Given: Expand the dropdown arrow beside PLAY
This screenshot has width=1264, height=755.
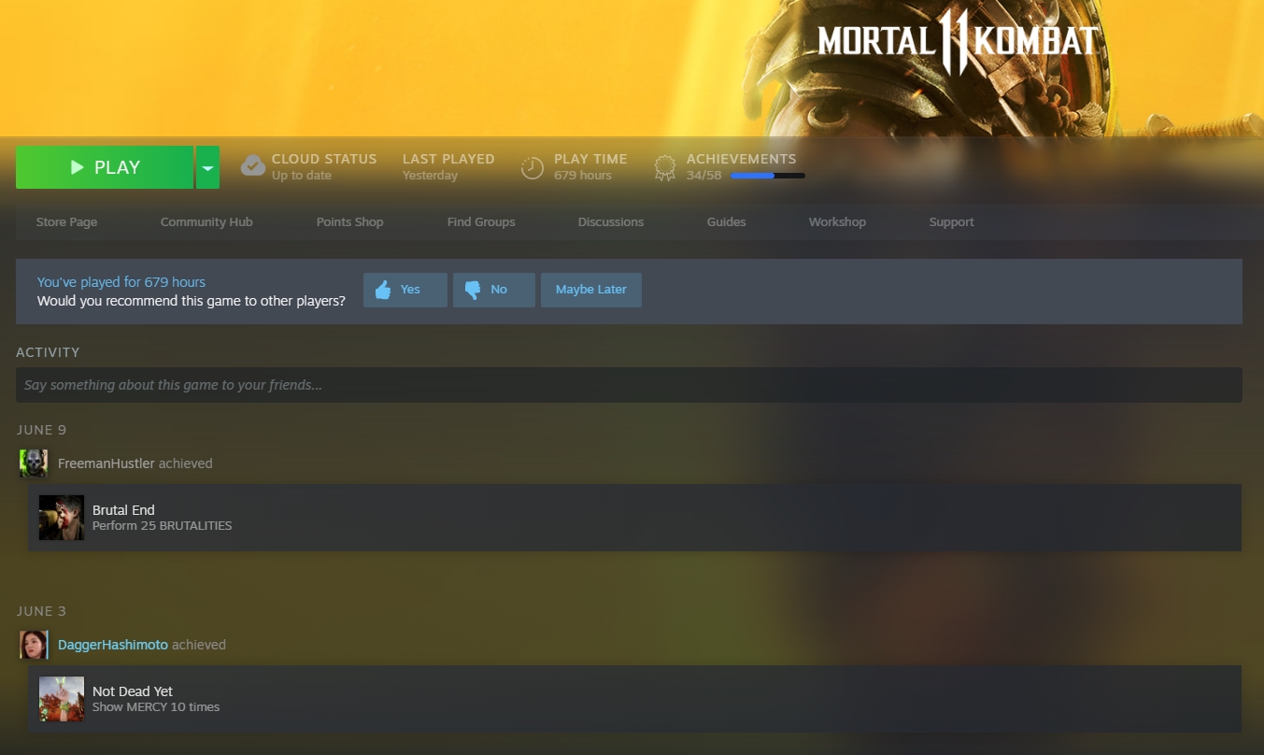Looking at the screenshot, I should (x=207, y=167).
